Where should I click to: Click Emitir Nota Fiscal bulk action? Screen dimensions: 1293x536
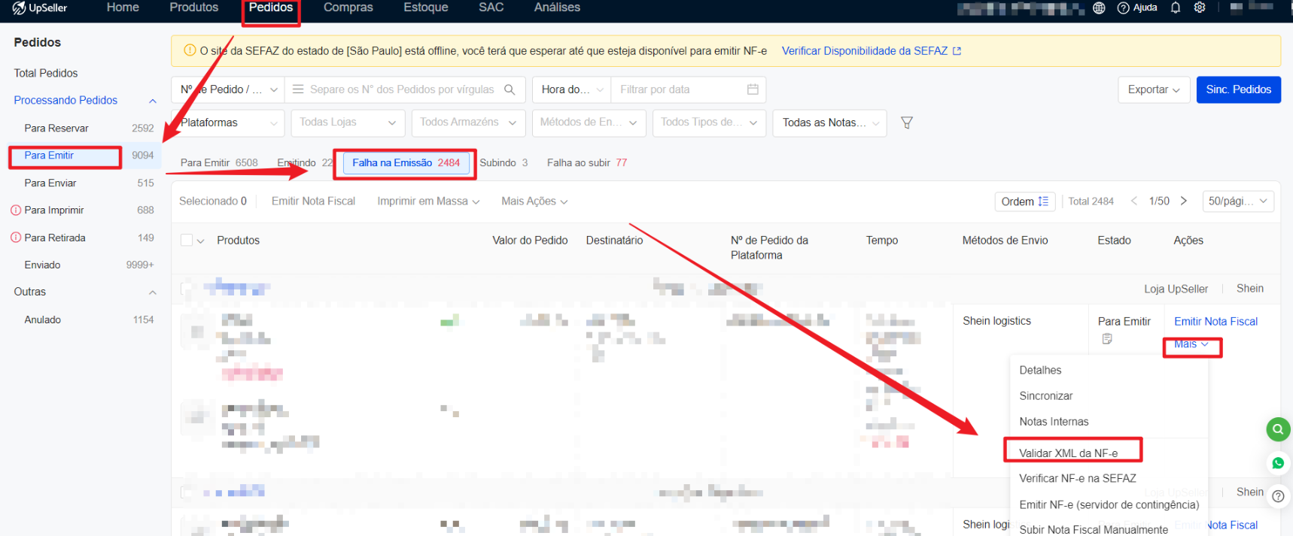pyautogui.click(x=313, y=201)
